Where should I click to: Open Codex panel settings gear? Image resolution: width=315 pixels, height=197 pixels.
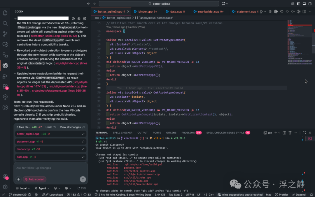tap(79, 18)
